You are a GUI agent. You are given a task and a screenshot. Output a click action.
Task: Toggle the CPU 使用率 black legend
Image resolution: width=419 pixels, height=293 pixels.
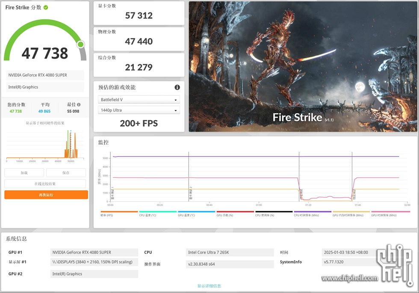pyautogui.click(x=274, y=212)
